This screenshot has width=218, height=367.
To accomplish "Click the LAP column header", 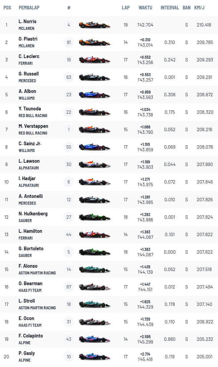I will pyautogui.click(x=126, y=7).
